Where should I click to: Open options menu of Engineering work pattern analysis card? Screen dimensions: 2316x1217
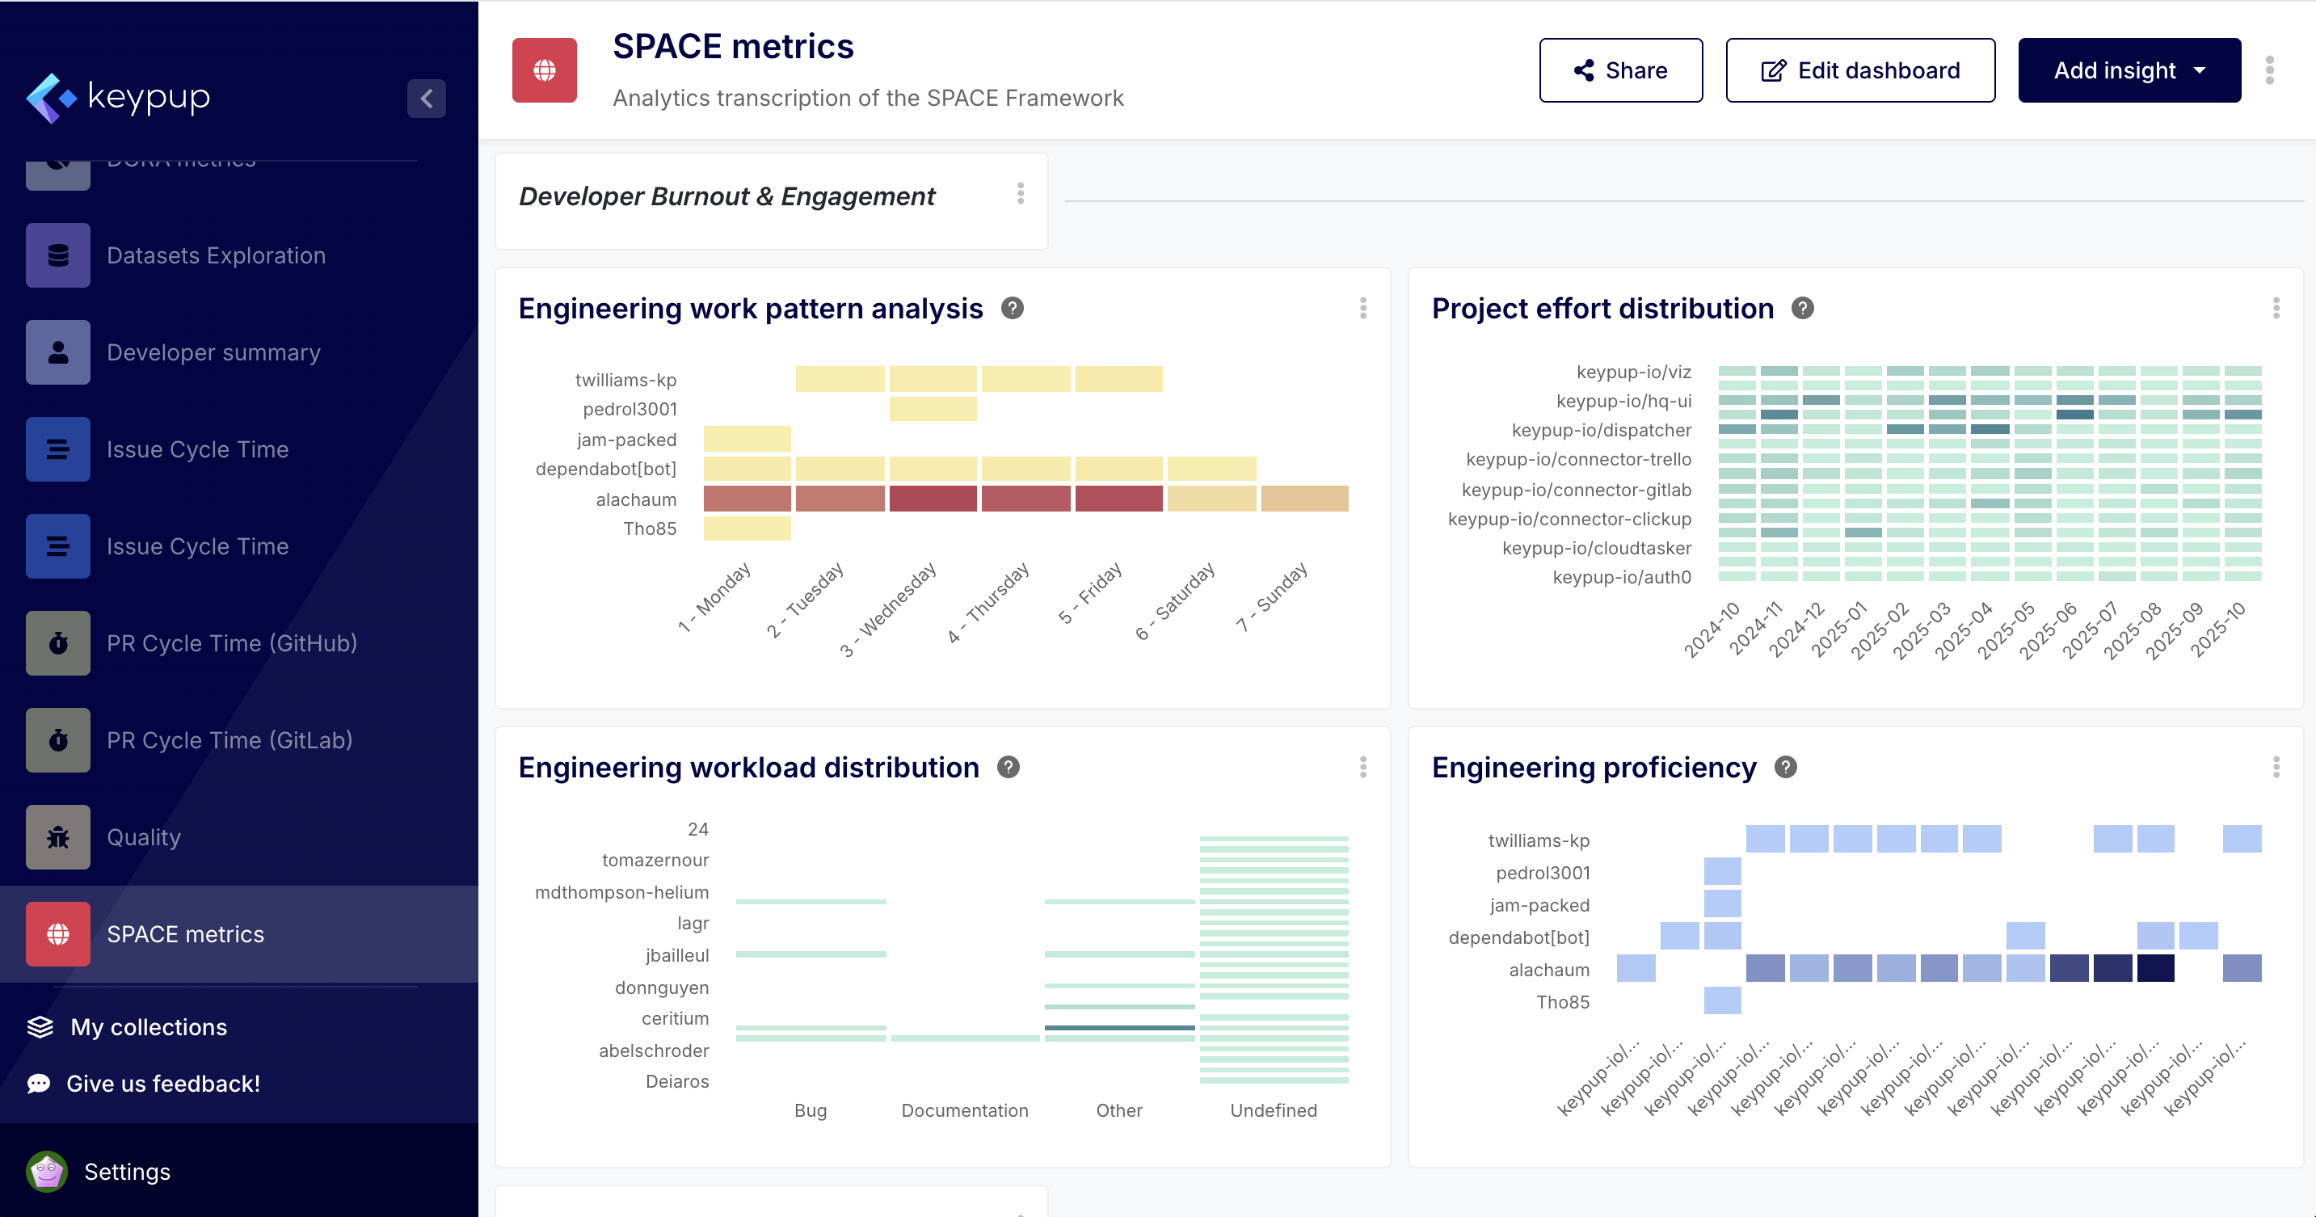pos(1363,309)
